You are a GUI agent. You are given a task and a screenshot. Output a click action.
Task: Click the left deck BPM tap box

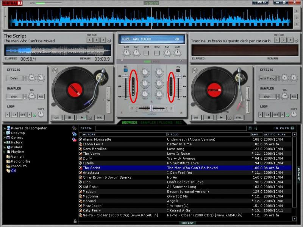tap(146, 53)
